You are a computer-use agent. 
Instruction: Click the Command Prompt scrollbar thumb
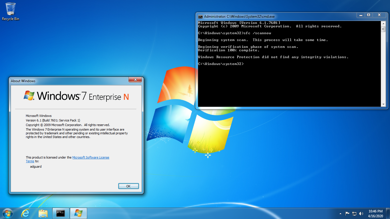[x=383, y=29]
